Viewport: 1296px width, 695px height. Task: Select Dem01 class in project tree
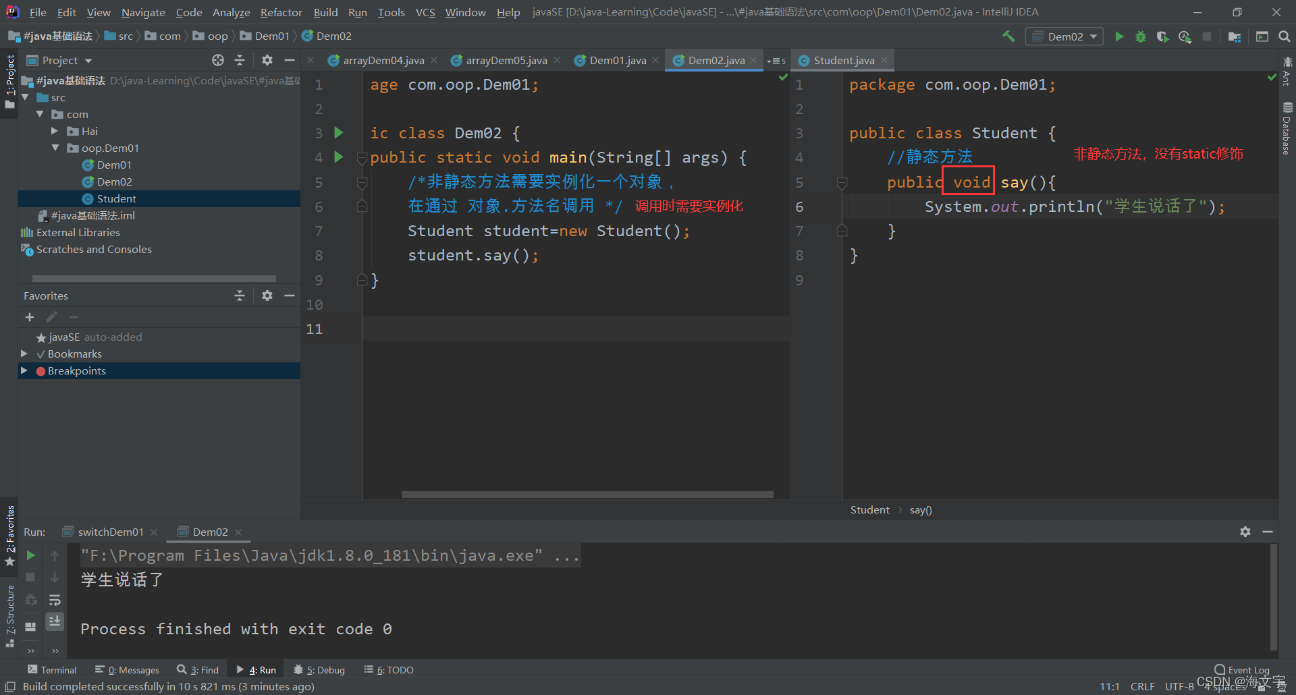tap(114, 165)
